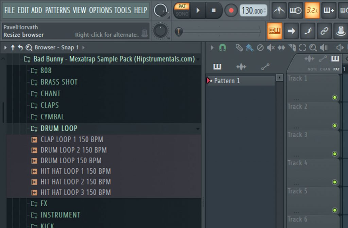348x228 pixels.
Task: Enable the metronome
Action: click(279, 11)
